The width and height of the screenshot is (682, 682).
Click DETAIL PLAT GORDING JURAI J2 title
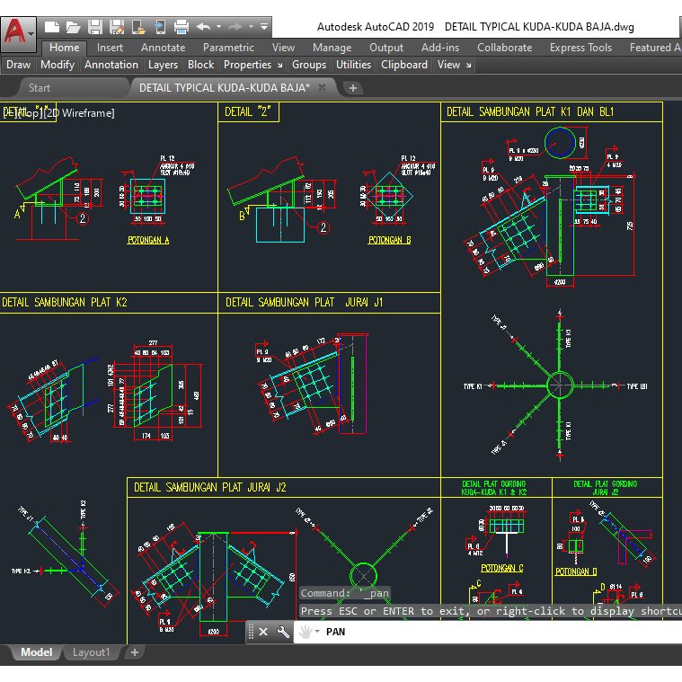(x=605, y=488)
